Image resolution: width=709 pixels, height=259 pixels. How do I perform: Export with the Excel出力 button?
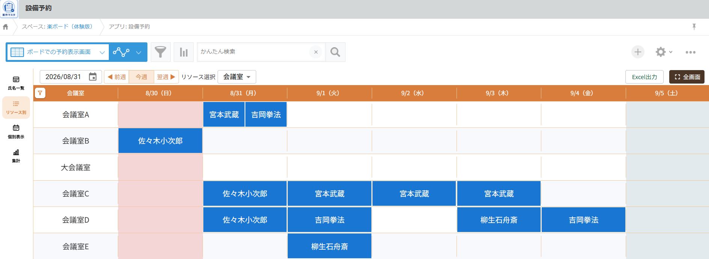(644, 77)
